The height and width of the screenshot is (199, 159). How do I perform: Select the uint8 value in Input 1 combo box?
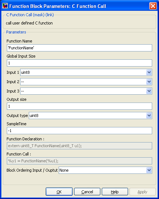26,72
